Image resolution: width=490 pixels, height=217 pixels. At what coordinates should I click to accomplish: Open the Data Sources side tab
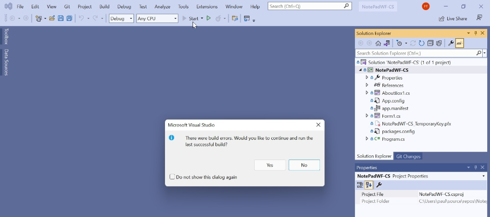(x=6, y=62)
